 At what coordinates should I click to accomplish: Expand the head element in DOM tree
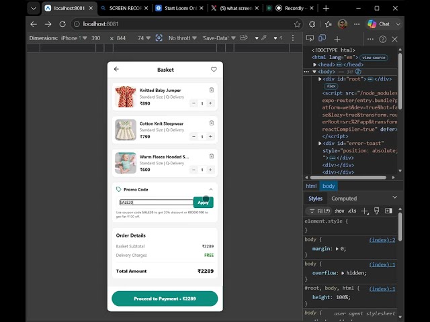pyautogui.click(x=315, y=64)
